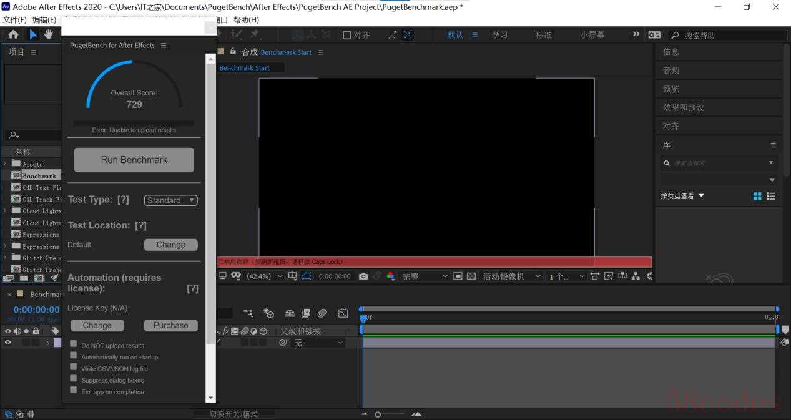The image size is (791, 420).
Task: Select the C4D Text composition item
Action: coord(36,187)
